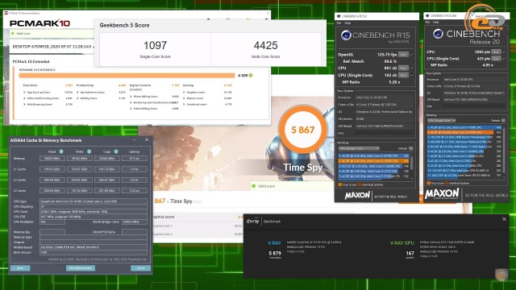
Task: Click the info icon beside Read column
Action: tap(61, 151)
